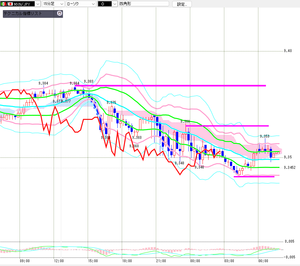Open the MXN/JPY currency pair dropdown

(x=38, y=4)
